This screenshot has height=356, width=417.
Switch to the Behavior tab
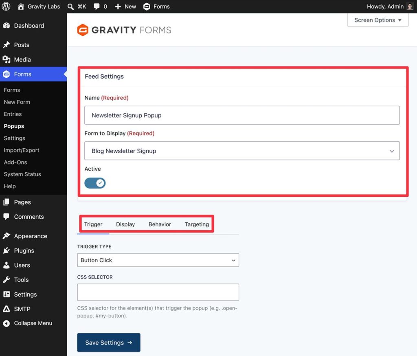click(x=160, y=224)
